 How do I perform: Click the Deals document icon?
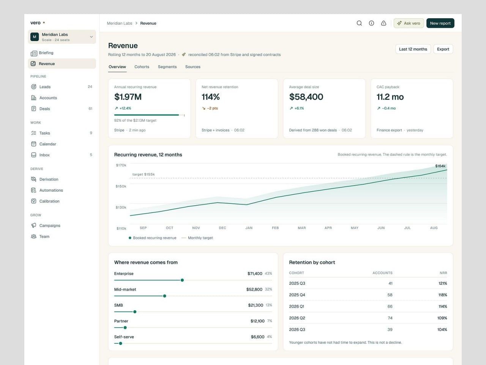point(34,109)
